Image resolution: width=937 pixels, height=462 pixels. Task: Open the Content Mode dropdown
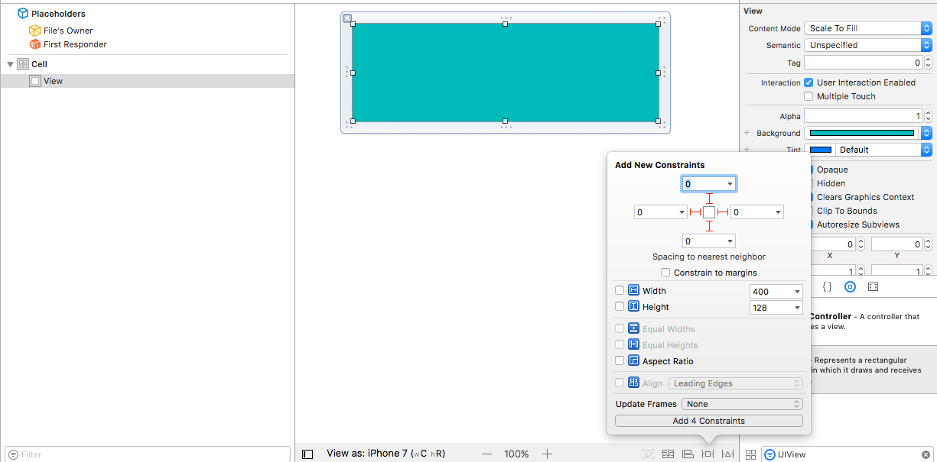(x=867, y=28)
